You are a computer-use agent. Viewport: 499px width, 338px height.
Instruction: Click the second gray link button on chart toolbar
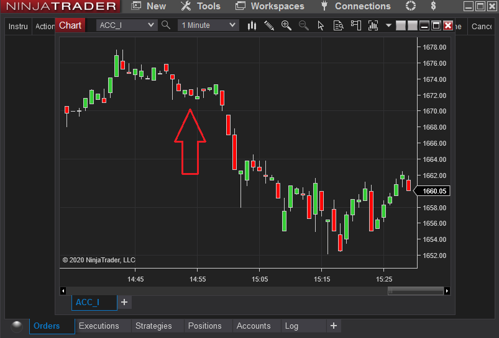[413, 25]
